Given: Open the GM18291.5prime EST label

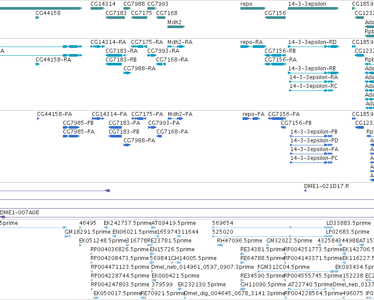Looking at the screenshot, I should click(87, 232).
